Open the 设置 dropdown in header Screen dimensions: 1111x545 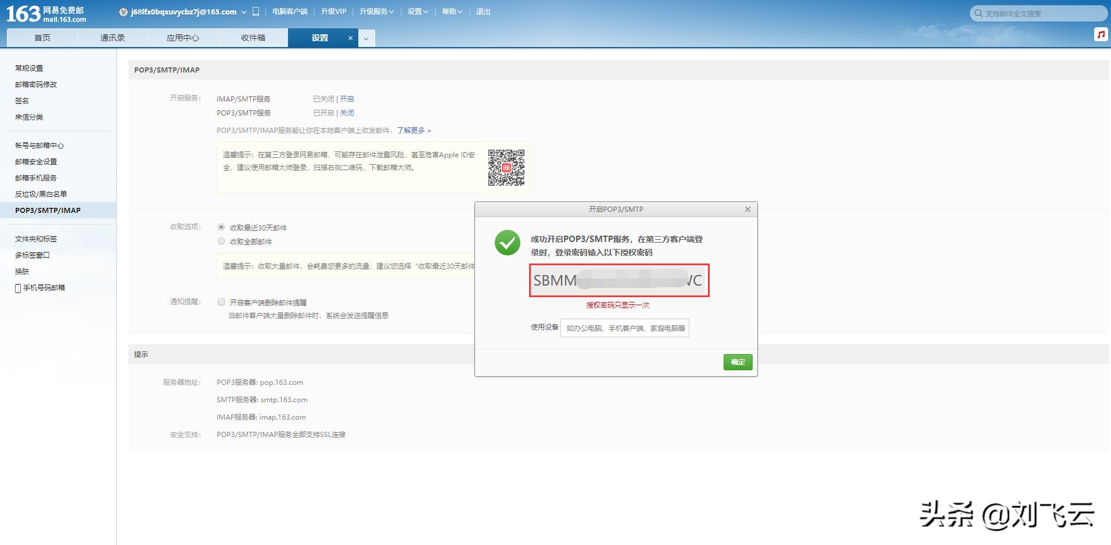point(418,12)
